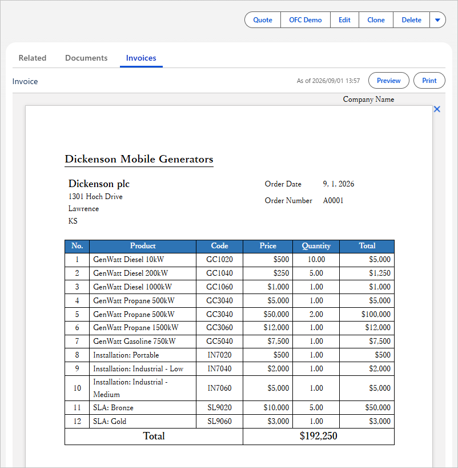Viewport: 458px width, 468px height.
Task: Switch to the Related tab
Action: pyautogui.click(x=33, y=58)
